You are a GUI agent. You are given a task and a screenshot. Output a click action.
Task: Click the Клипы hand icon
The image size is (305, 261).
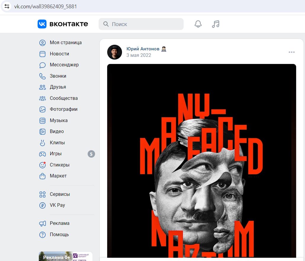click(x=42, y=143)
